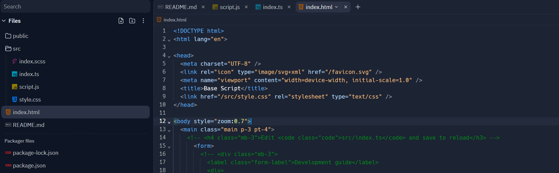This screenshot has height=173, width=559.
Task: Collapse the form block at line 15
Action: (x=169, y=147)
